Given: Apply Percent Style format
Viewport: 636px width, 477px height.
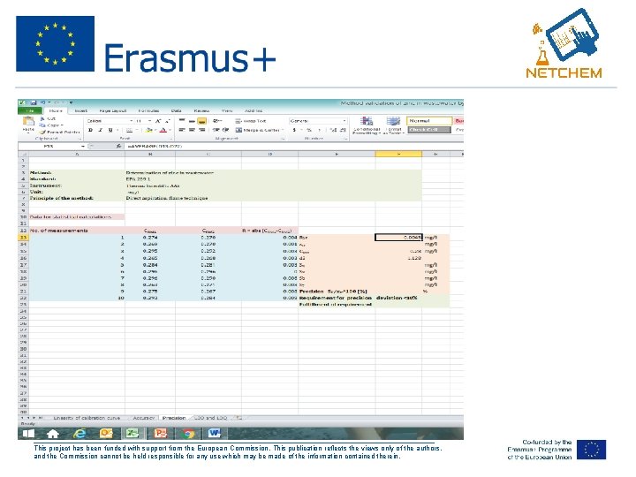Looking at the screenshot, I should click(x=308, y=130).
